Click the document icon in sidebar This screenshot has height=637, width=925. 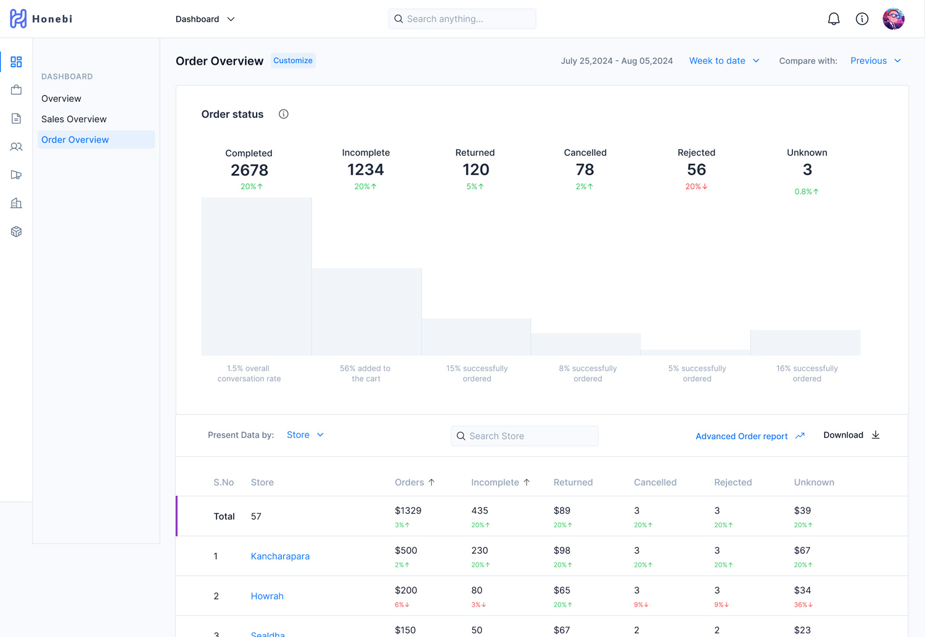point(16,118)
